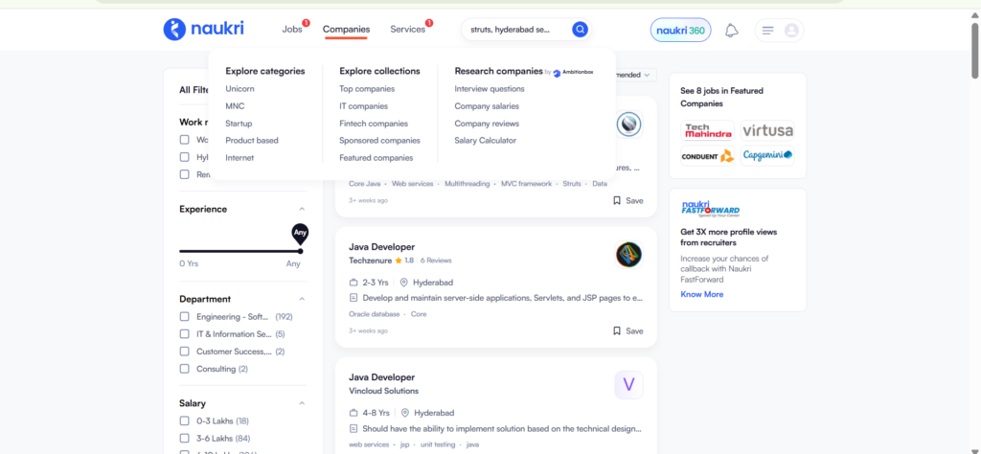Select Fintech companies from the menu
Image resolution: width=981 pixels, height=454 pixels.
374,124
